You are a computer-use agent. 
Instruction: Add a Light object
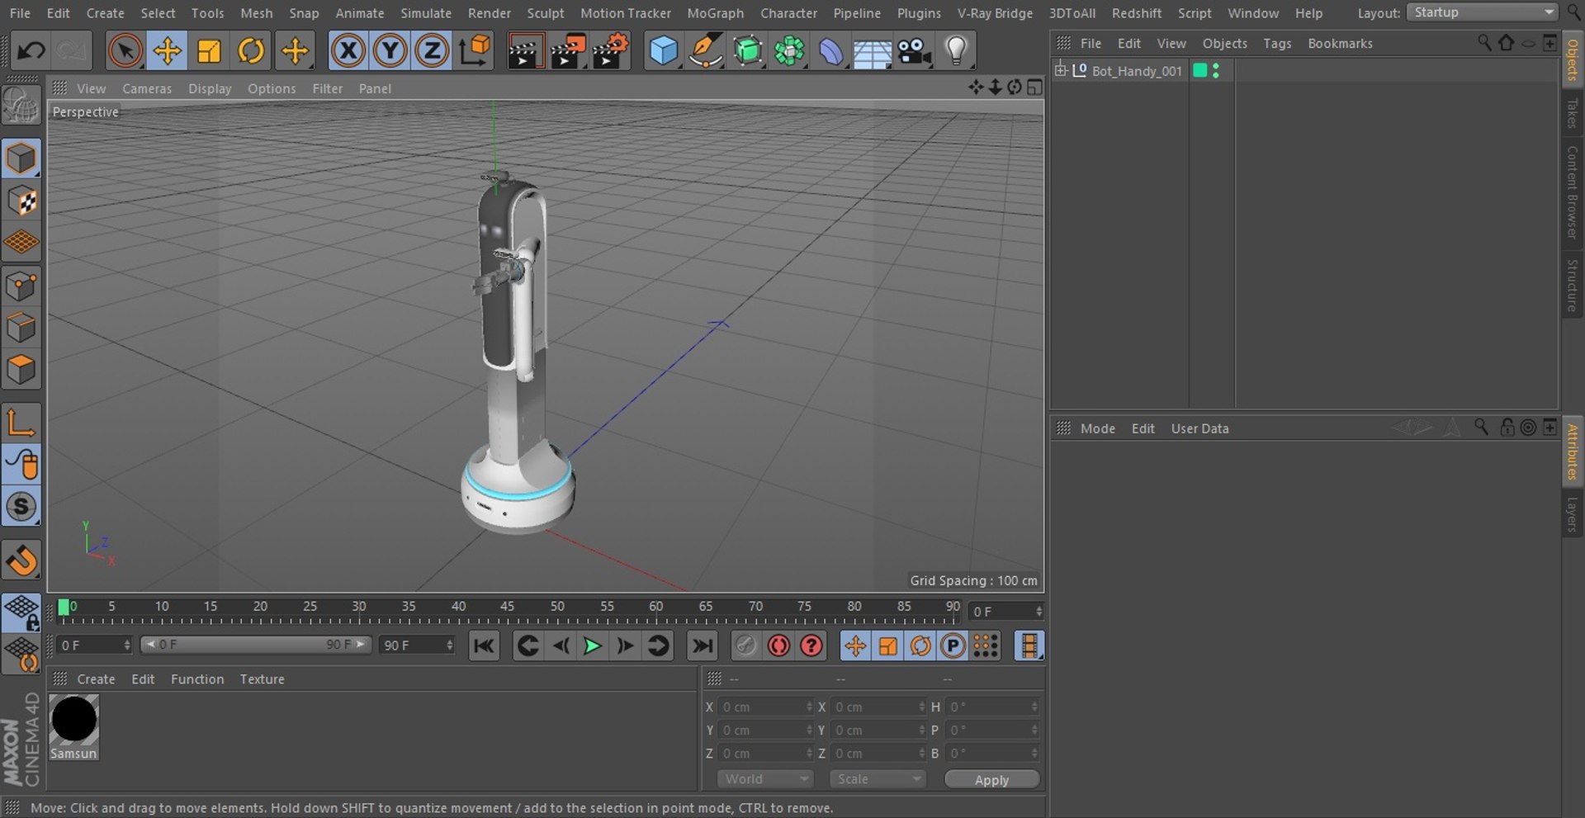click(x=956, y=51)
